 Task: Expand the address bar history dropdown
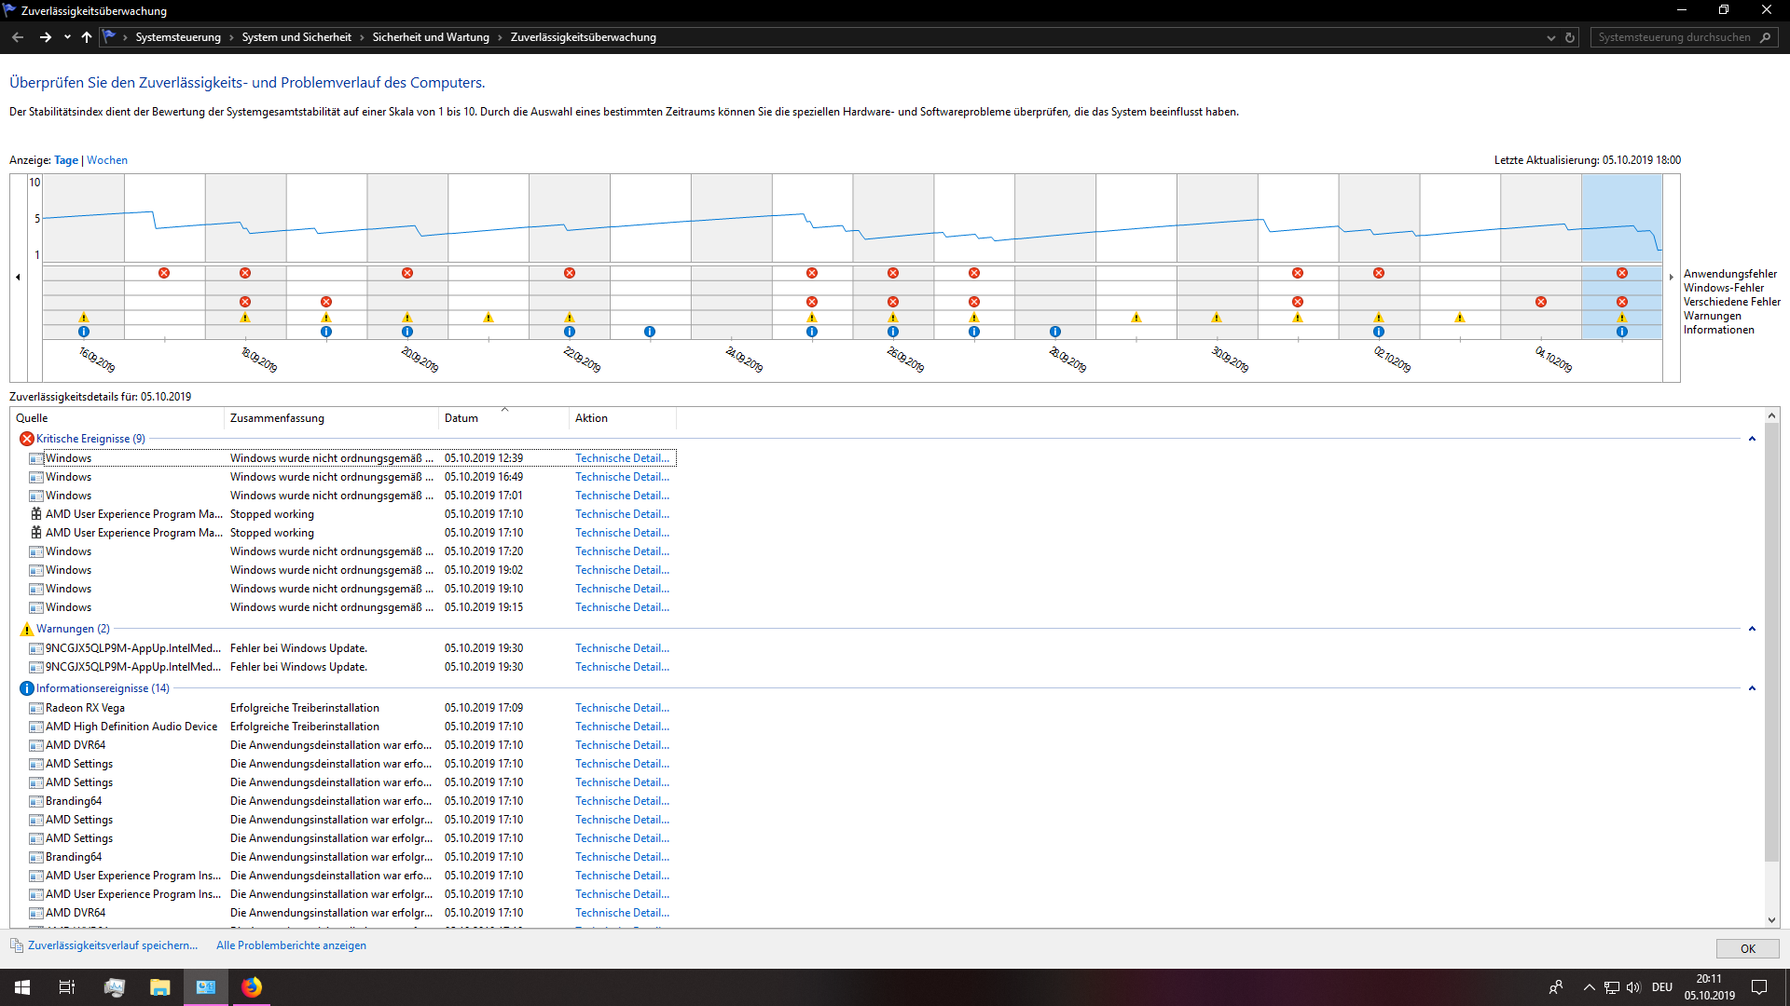(1551, 38)
